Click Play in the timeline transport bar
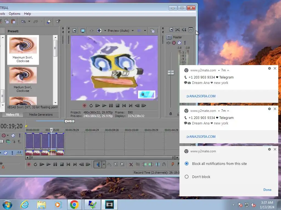 48,164
